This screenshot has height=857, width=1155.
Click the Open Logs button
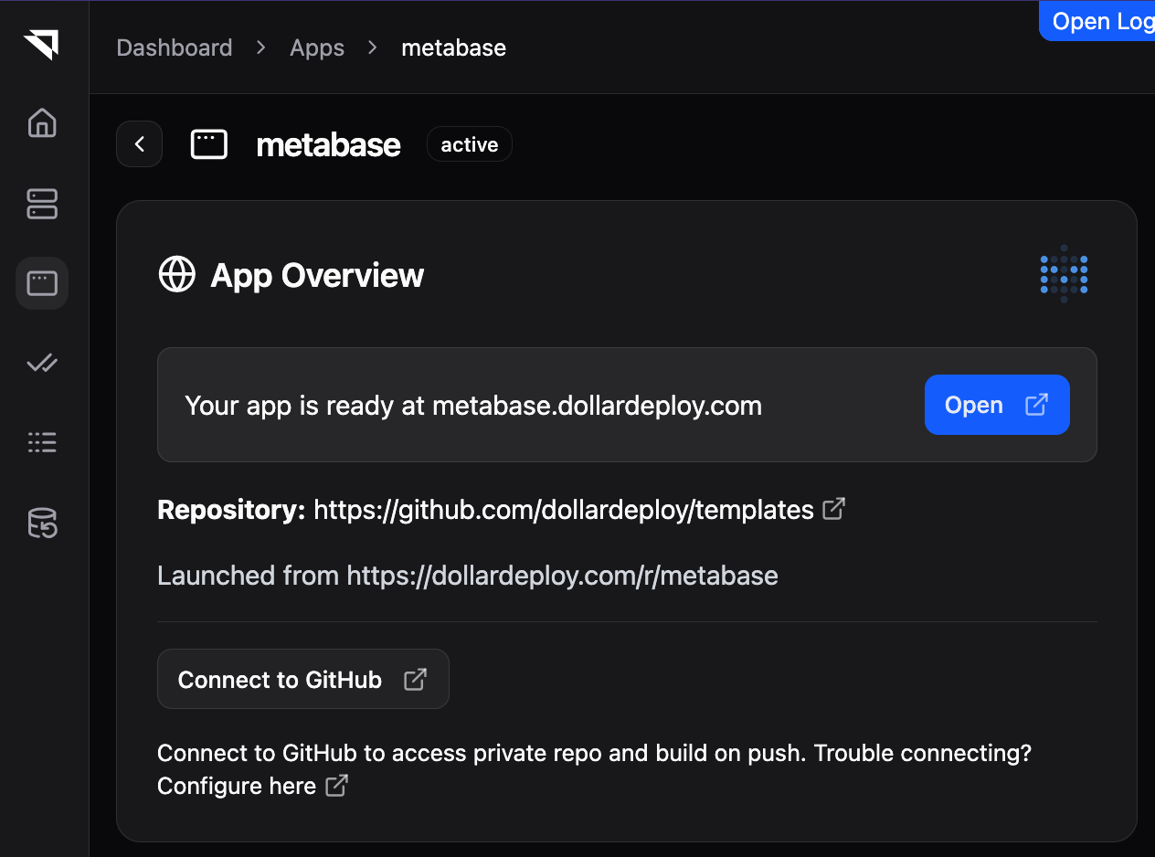(1097, 21)
